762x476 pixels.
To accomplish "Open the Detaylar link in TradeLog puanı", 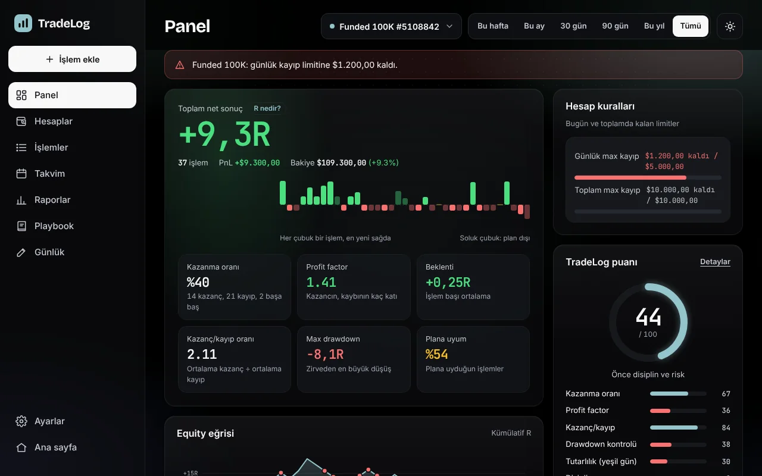I will click(x=715, y=262).
